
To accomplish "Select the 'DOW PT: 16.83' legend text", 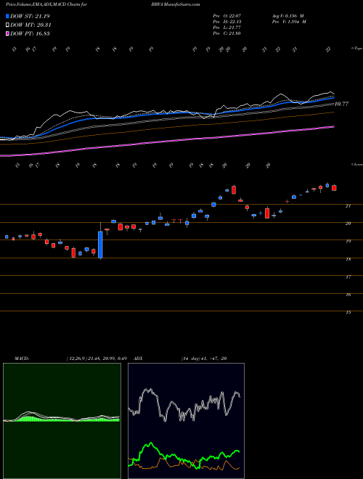I will [30, 33].
